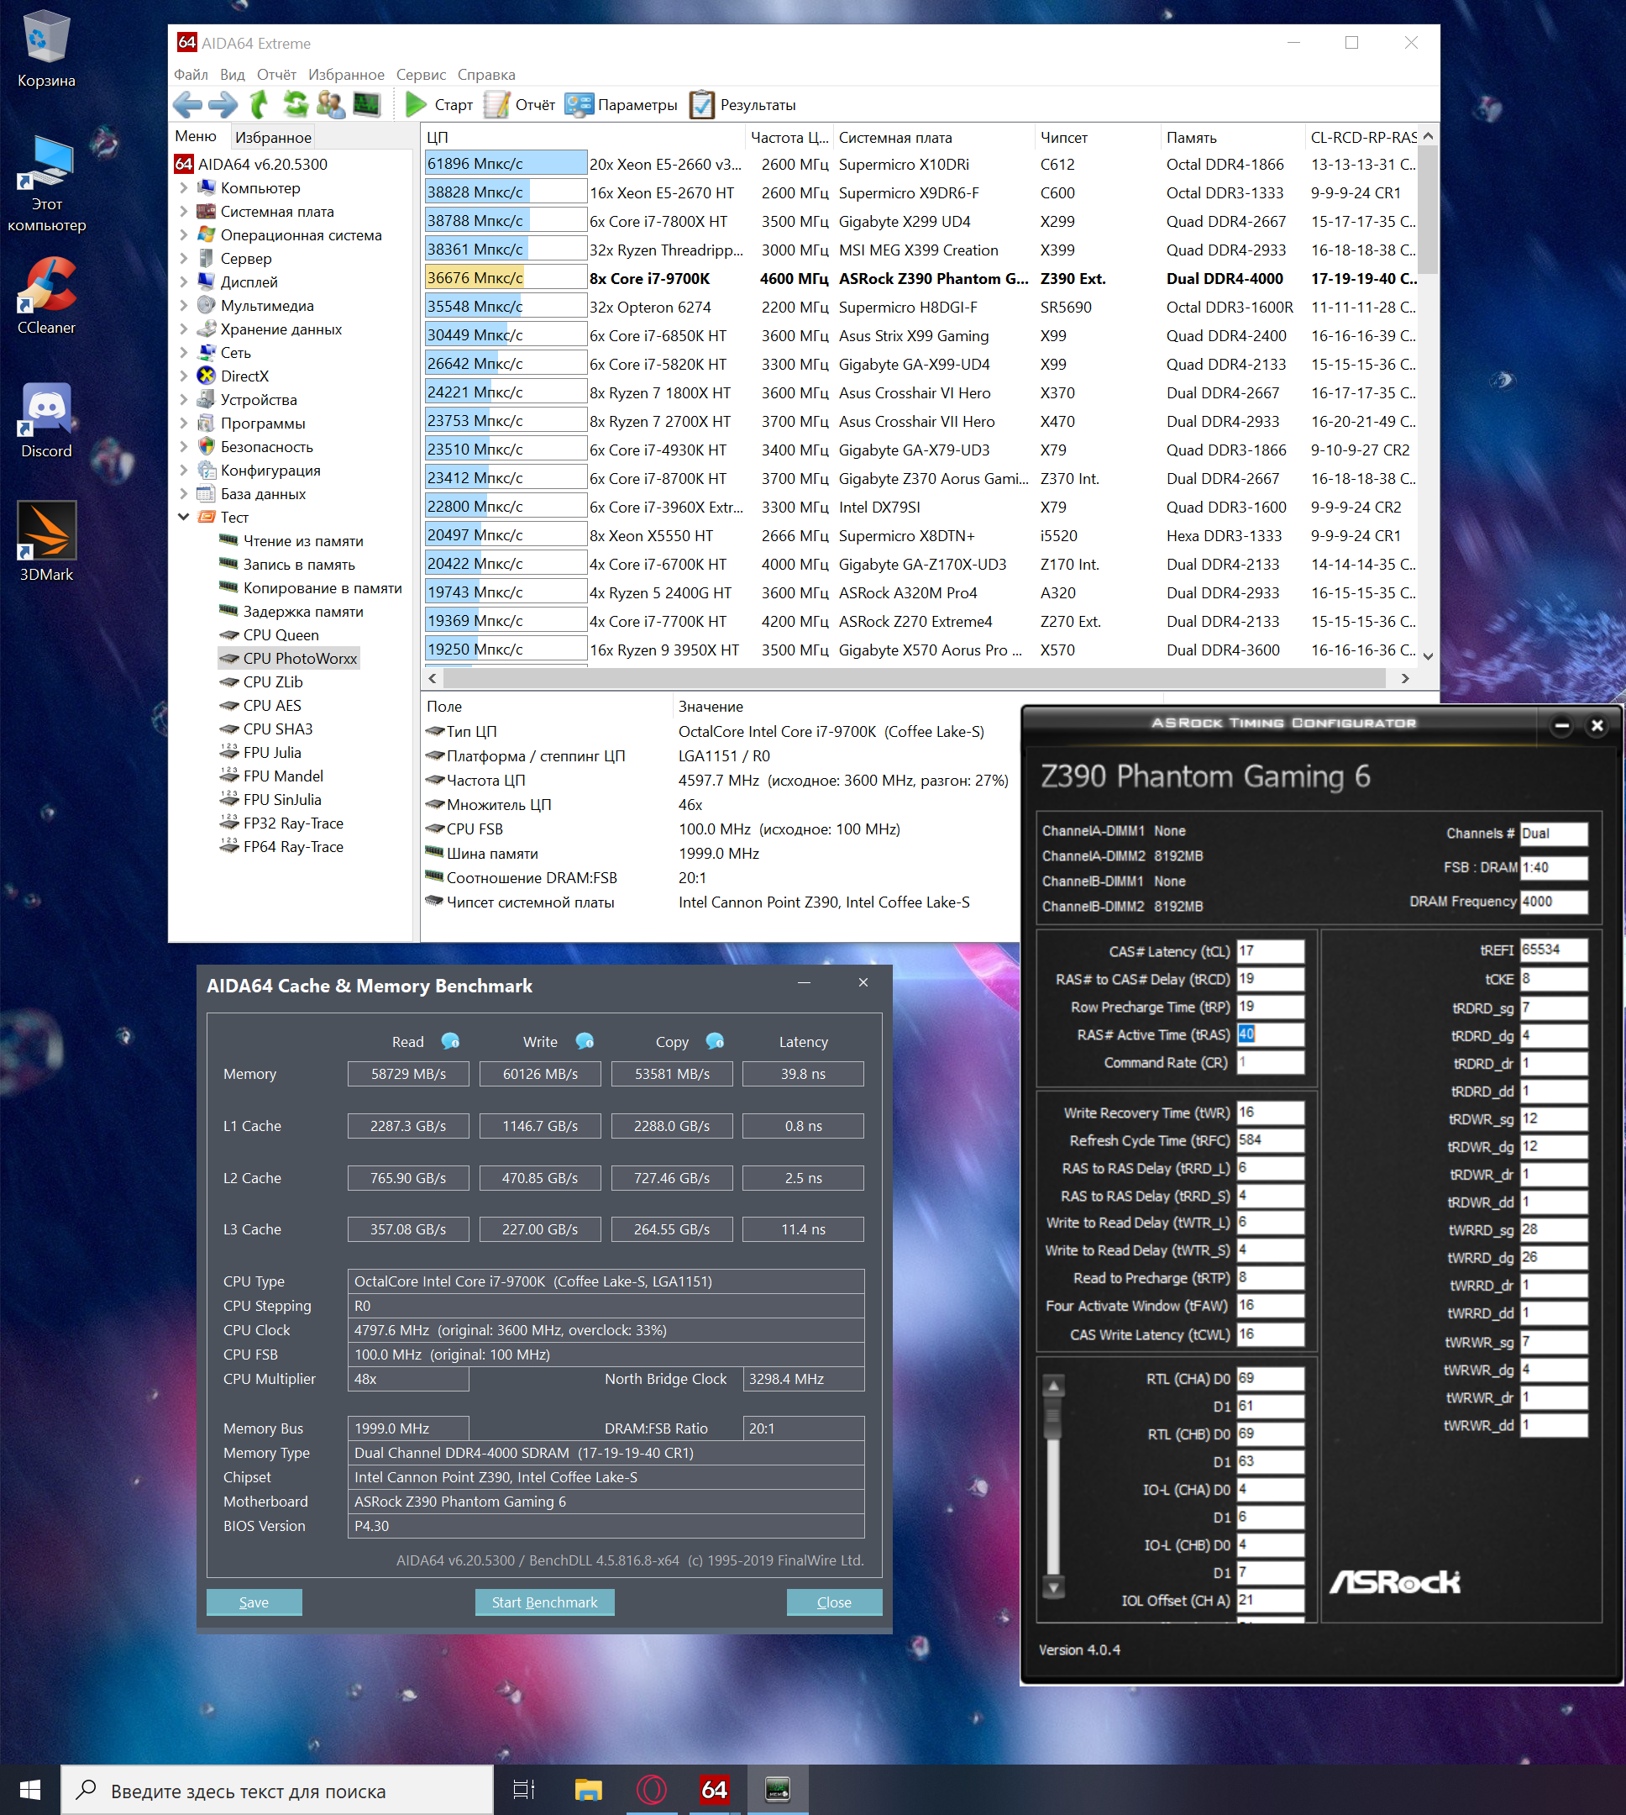Click the RTL list scroll-down arrow

click(1053, 1588)
